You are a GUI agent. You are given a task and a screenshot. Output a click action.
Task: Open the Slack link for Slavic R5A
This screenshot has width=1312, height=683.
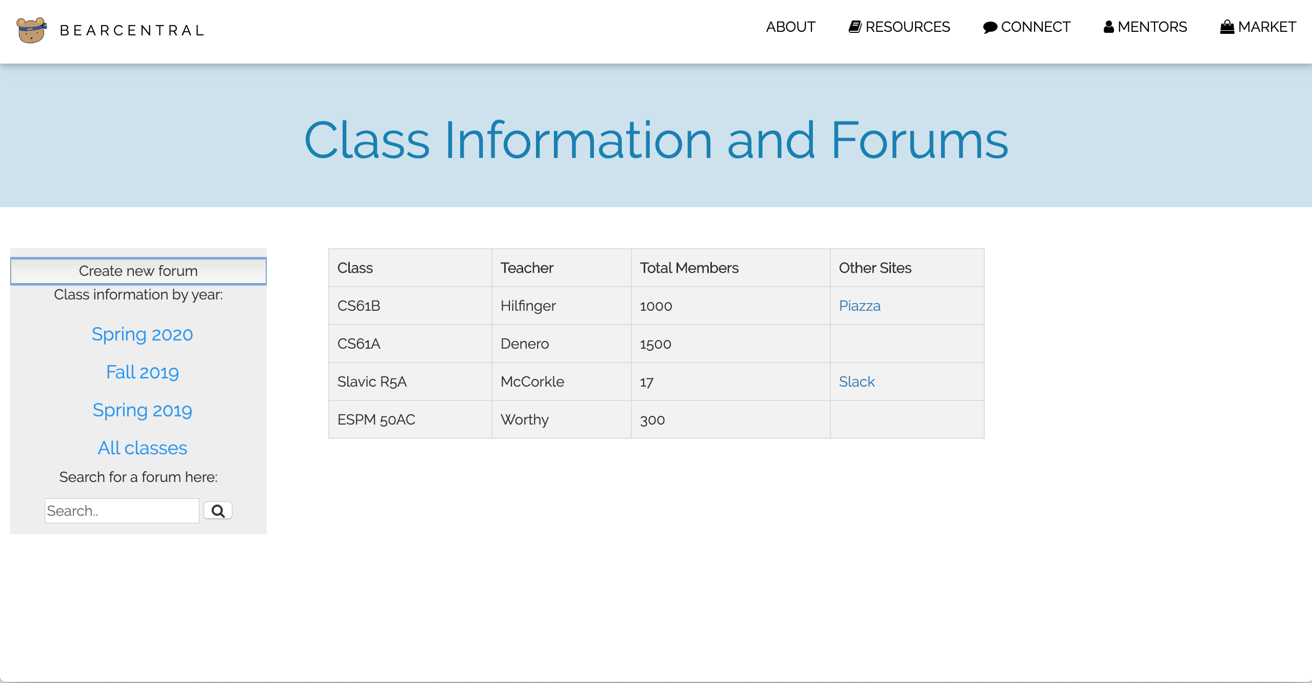pos(857,381)
